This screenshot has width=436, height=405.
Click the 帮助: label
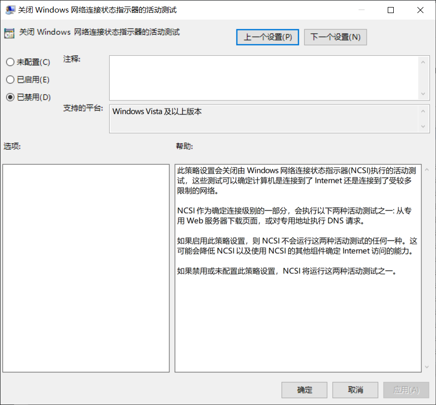(x=184, y=146)
